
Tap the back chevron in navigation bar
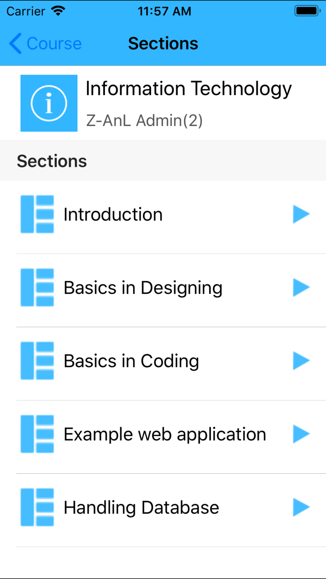coord(15,43)
